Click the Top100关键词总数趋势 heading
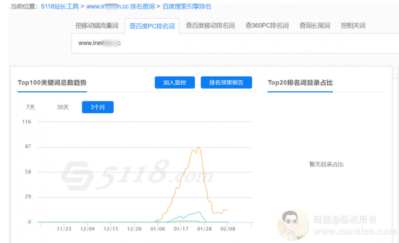The width and height of the screenshot is (399, 243). click(52, 83)
